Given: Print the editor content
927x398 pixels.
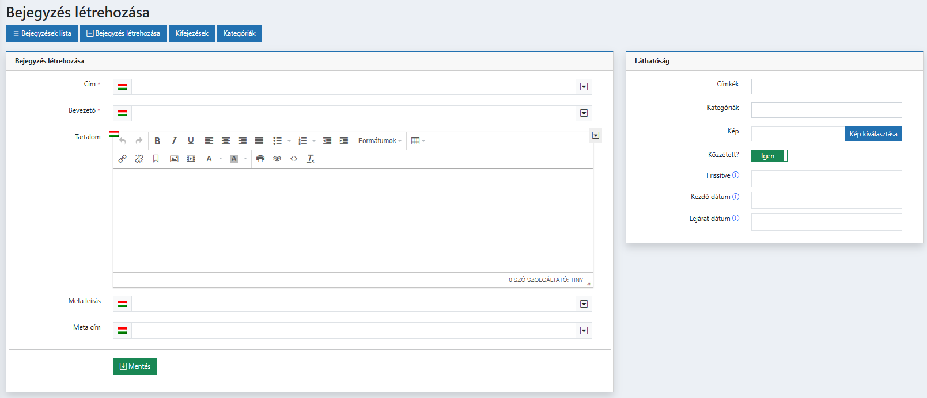Looking at the screenshot, I should point(260,159).
